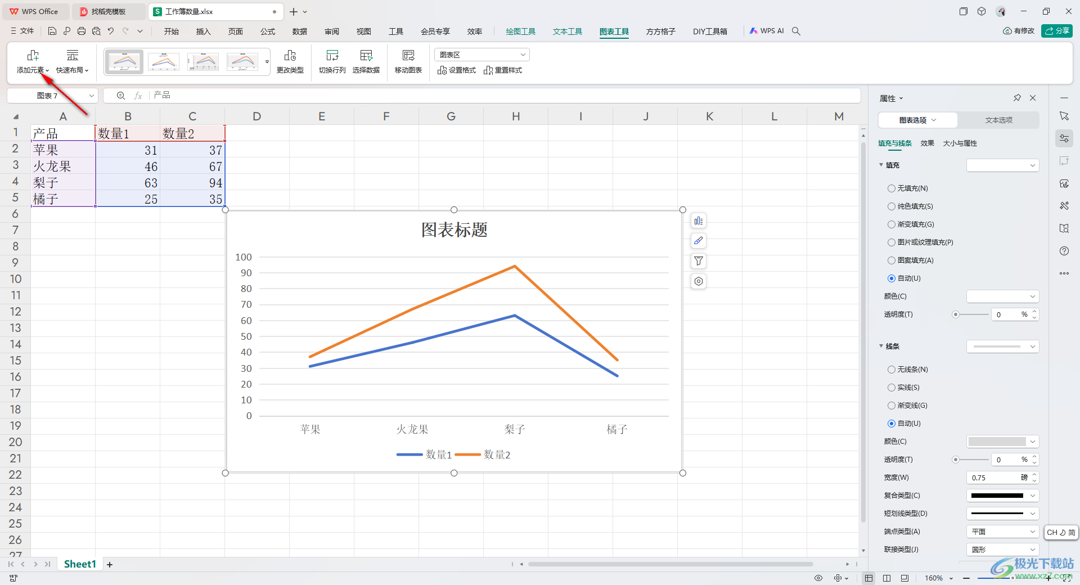Open the cap type (端点类型) dropdown

pyautogui.click(x=1002, y=532)
